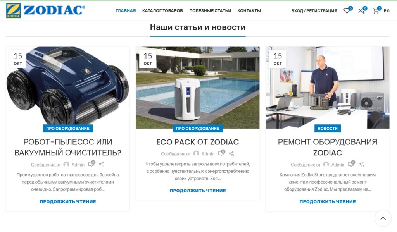
Task: Open the compare products arrows icon
Action: pos(361,10)
